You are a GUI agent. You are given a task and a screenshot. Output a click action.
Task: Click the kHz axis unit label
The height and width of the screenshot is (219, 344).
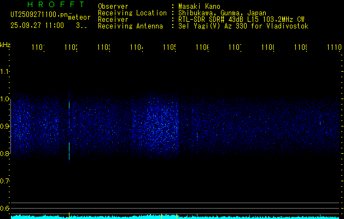(5, 45)
